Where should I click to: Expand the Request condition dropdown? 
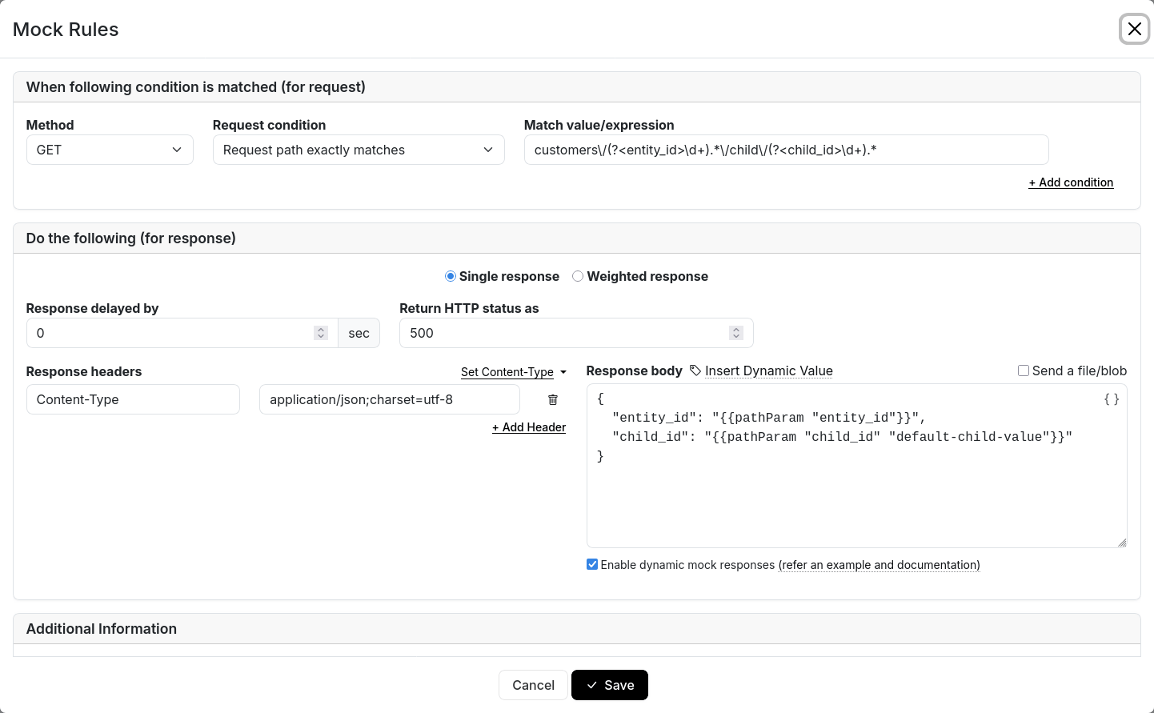pos(358,150)
